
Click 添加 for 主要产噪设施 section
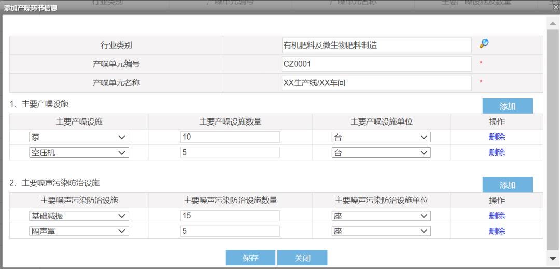coord(507,107)
